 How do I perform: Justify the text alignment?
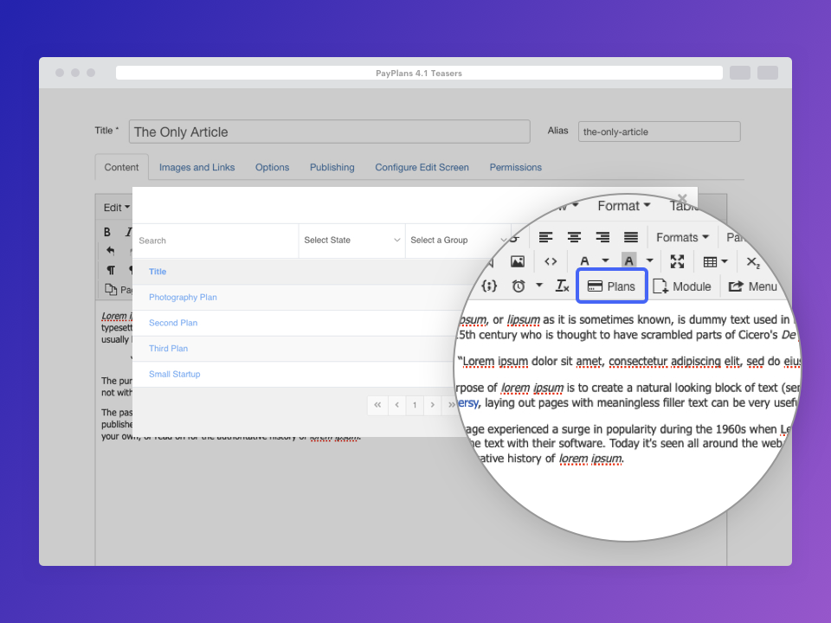[631, 237]
